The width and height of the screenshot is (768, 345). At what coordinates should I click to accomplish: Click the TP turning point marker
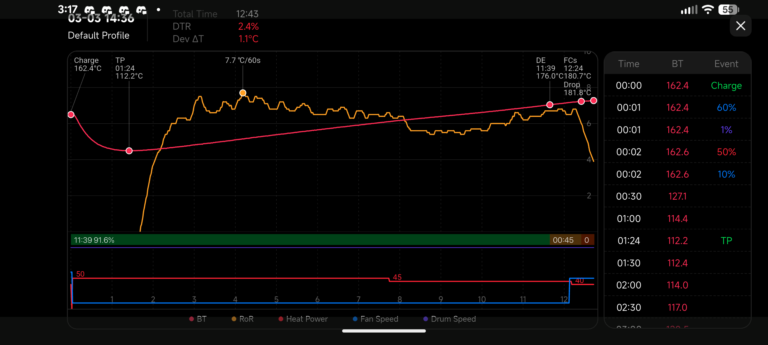tap(129, 151)
